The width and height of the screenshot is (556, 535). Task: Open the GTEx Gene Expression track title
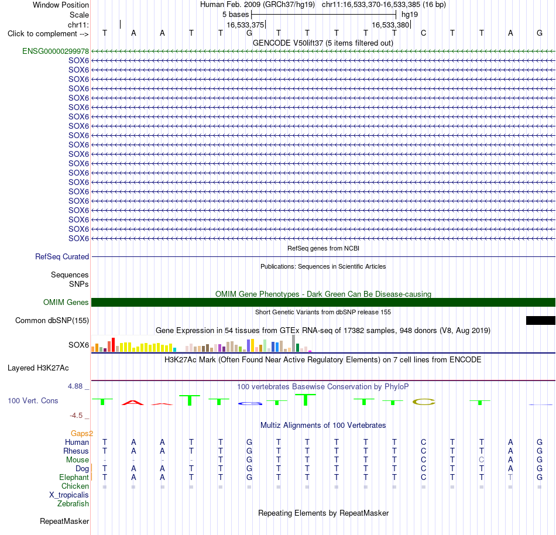(323, 331)
